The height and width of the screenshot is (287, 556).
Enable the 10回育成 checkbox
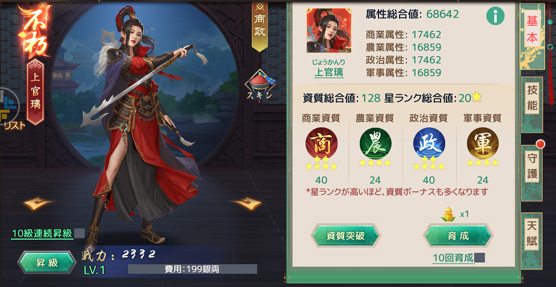pyautogui.click(x=480, y=258)
